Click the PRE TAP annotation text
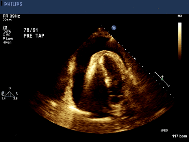The image size is (189, 142). [x=34, y=36]
